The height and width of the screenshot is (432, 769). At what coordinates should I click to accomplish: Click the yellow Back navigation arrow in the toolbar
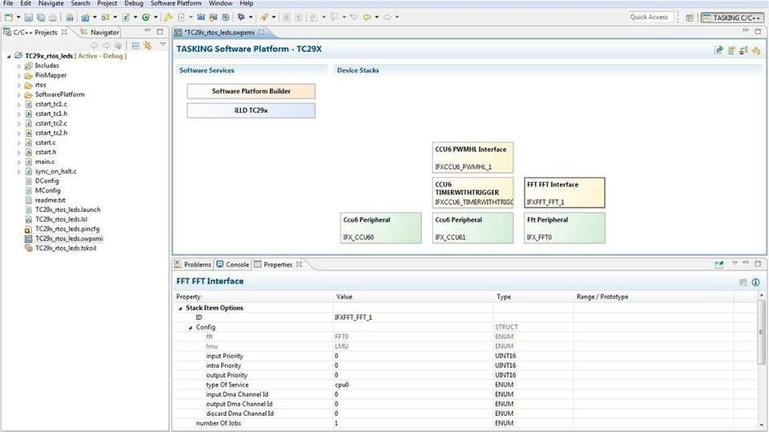[367, 17]
